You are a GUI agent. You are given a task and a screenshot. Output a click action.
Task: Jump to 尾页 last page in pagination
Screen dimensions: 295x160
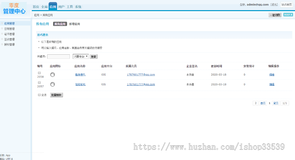[276, 103]
